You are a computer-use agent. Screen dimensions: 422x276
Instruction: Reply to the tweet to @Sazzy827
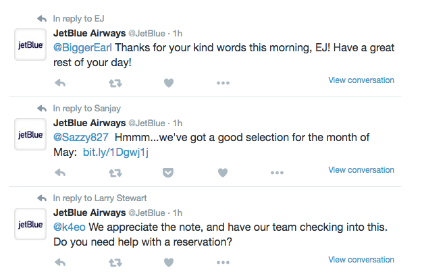click(x=59, y=173)
